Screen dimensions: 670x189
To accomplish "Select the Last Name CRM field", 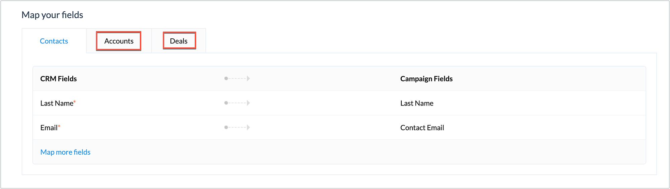I will pyautogui.click(x=57, y=103).
